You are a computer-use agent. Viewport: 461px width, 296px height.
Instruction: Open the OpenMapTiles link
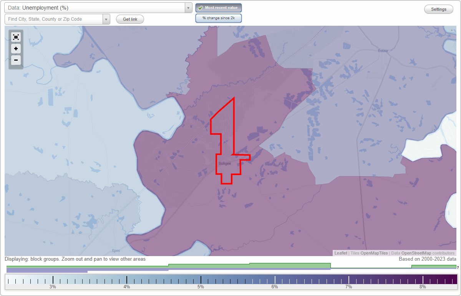[x=374, y=253]
